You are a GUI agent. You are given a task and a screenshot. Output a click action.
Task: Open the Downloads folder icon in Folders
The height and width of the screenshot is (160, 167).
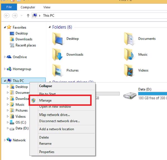pos(58,55)
